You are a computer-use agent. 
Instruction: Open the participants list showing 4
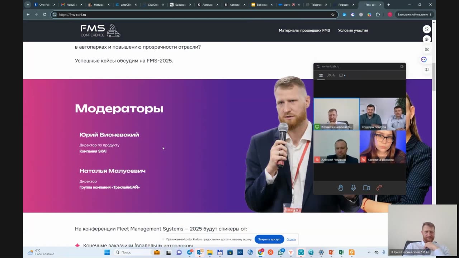click(331, 75)
